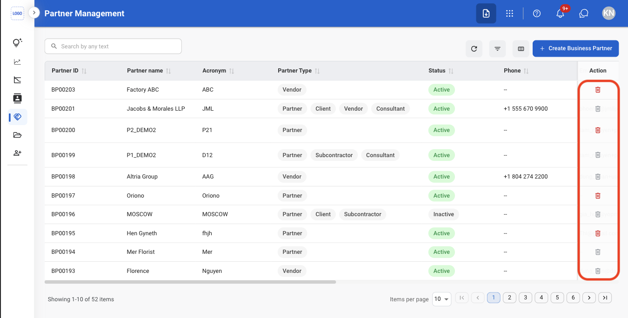Click phone number +1 804 274 2200
The height and width of the screenshot is (318, 628).
coord(526,177)
